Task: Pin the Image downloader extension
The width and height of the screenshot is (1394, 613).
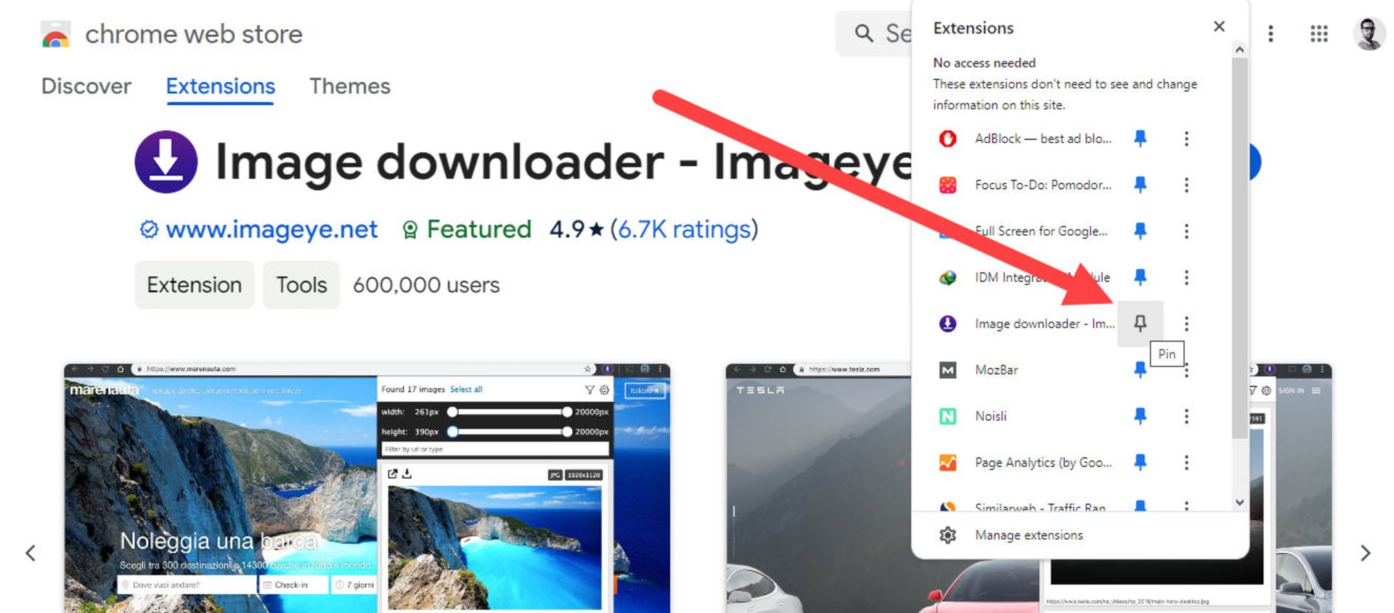Action: [x=1140, y=324]
